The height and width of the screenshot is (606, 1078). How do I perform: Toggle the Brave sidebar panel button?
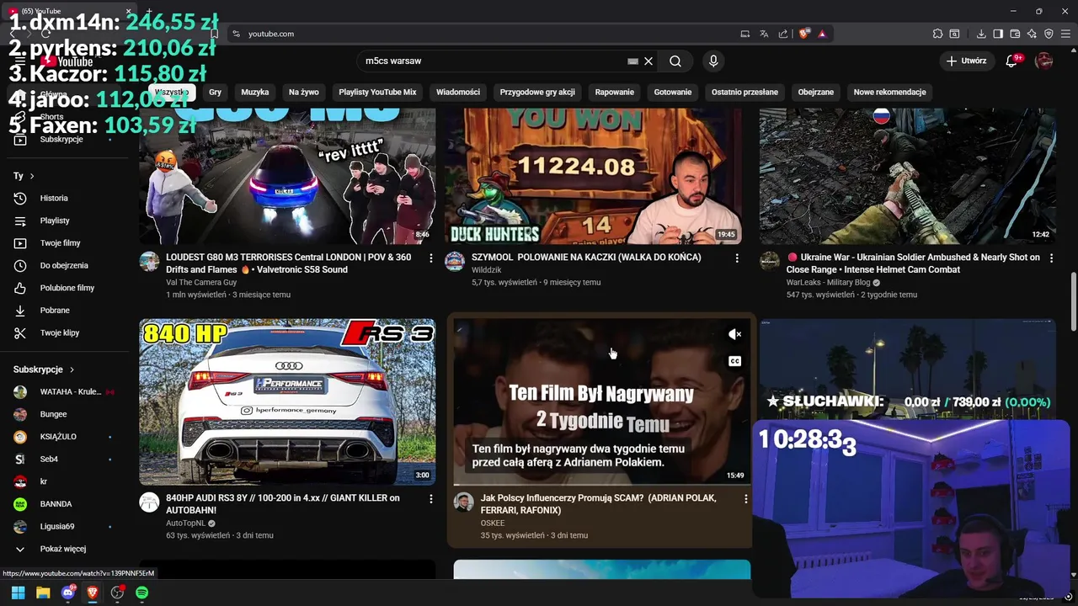coord(998,34)
